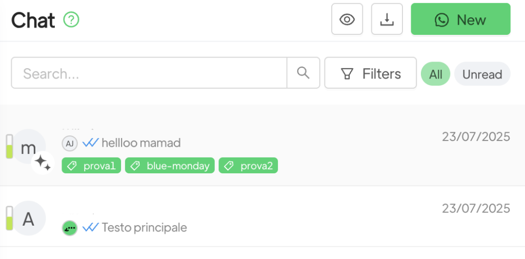Click the green help question mark icon
The height and width of the screenshot is (259, 525).
click(71, 20)
